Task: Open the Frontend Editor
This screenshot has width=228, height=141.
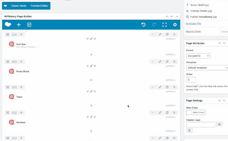Action: coord(39,6)
